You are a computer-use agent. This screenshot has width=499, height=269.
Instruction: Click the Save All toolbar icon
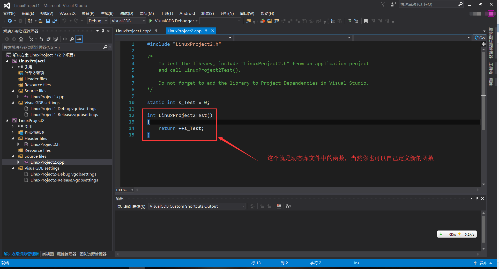click(x=55, y=21)
